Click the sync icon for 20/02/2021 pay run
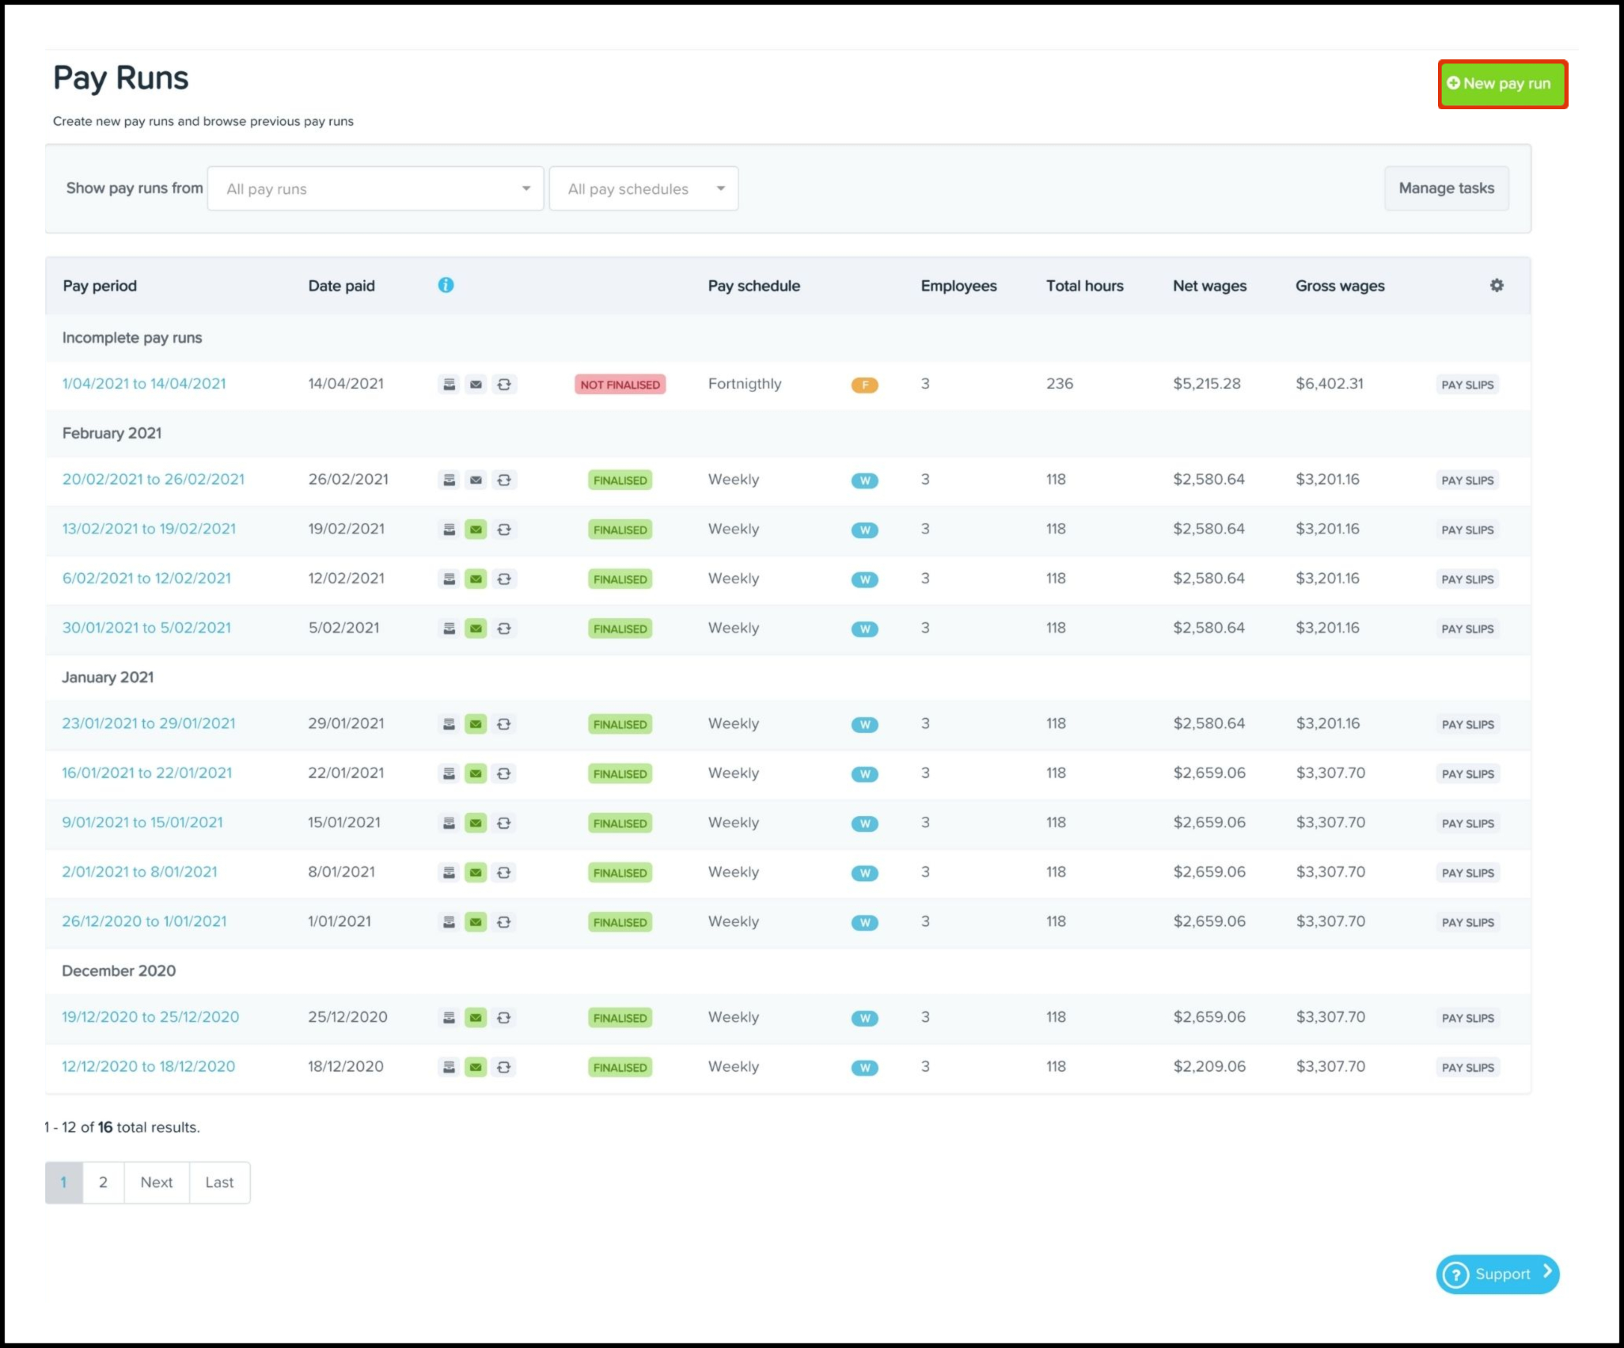Image resolution: width=1624 pixels, height=1348 pixels. click(x=503, y=480)
